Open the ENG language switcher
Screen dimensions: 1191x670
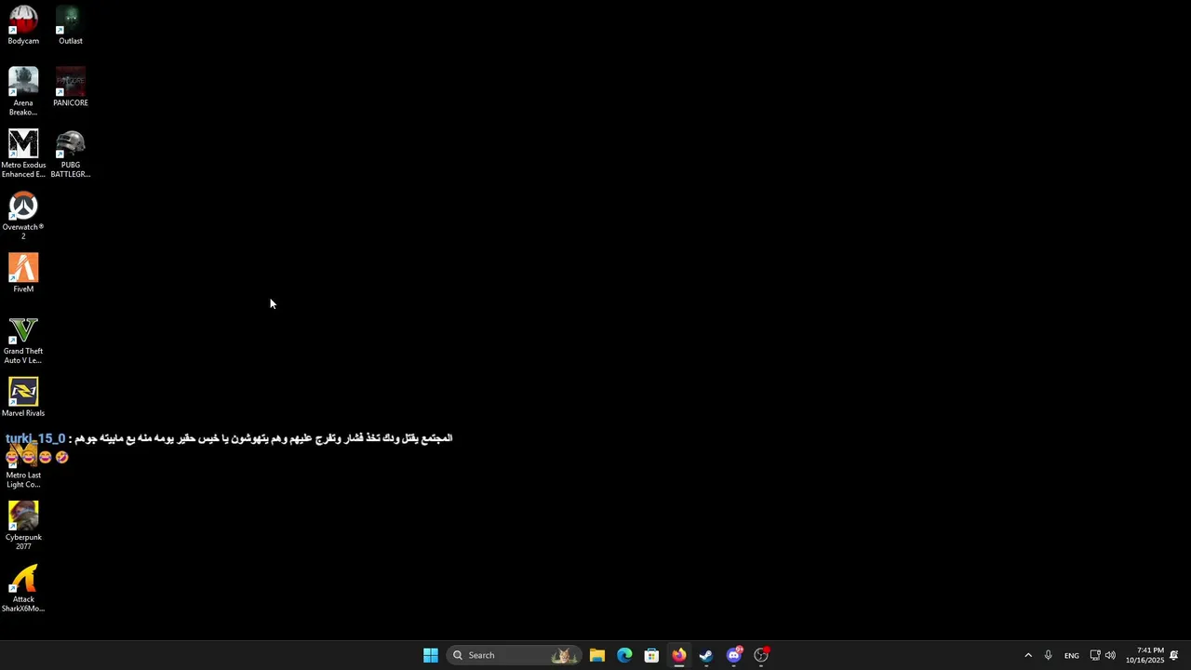(1072, 655)
